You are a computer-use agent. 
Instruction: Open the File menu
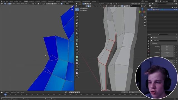pyautogui.click(x=4, y=1)
